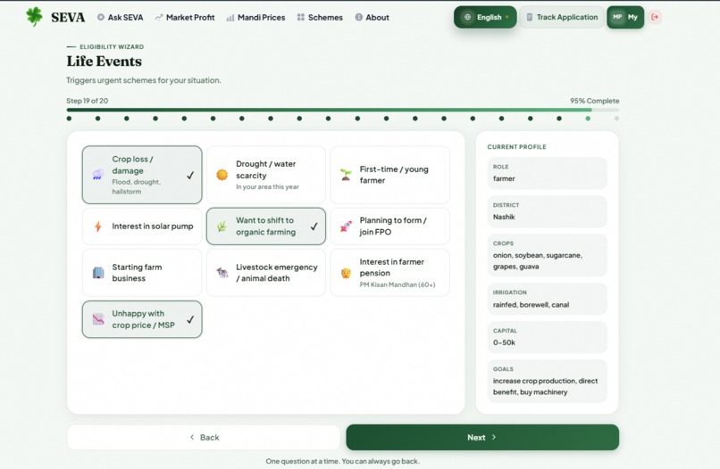Deselect Crop loss / damage option
This screenshot has width=720, height=469.
point(142,175)
